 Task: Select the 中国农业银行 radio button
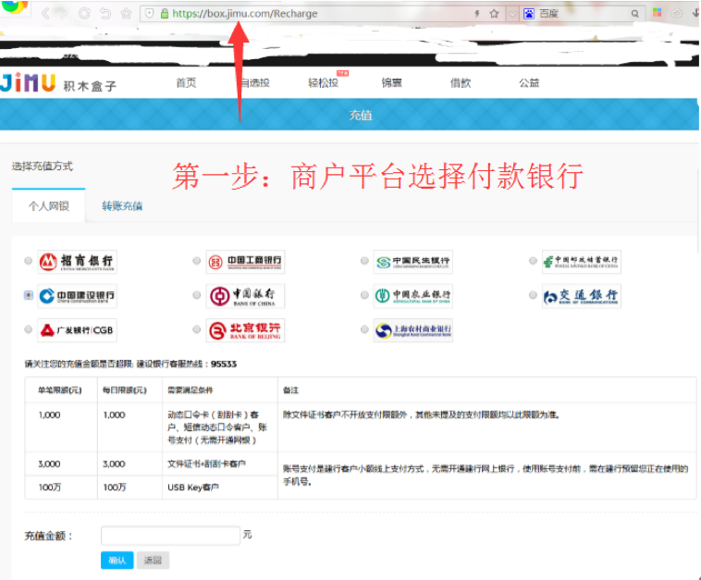tap(364, 295)
